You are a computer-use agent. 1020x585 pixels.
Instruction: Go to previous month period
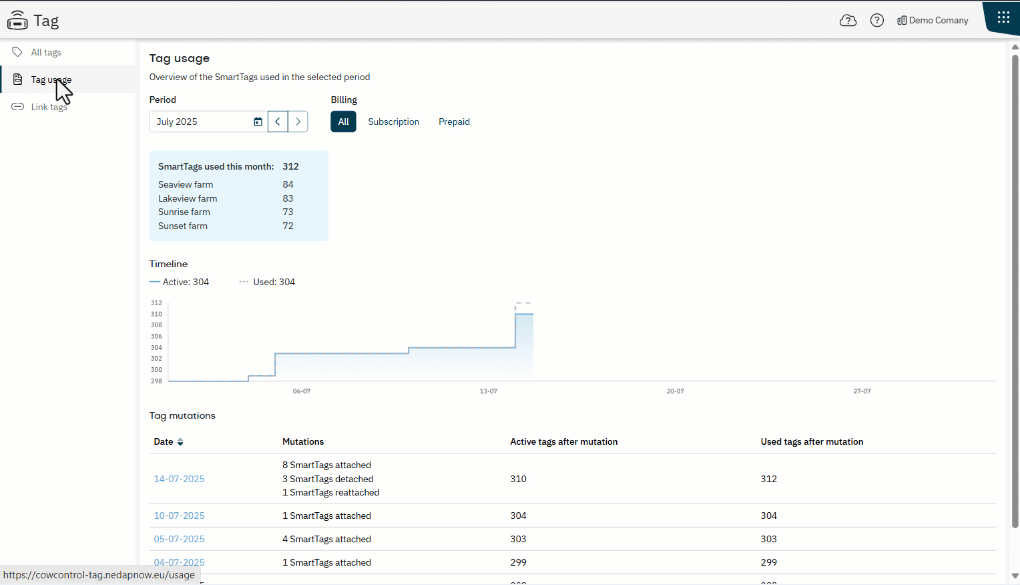click(x=278, y=122)
